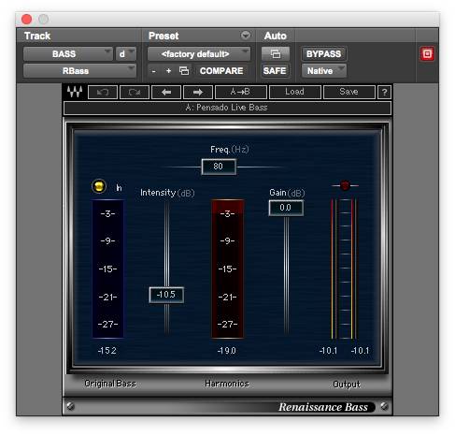Toggle the BYPASS button

pos(323,54)
